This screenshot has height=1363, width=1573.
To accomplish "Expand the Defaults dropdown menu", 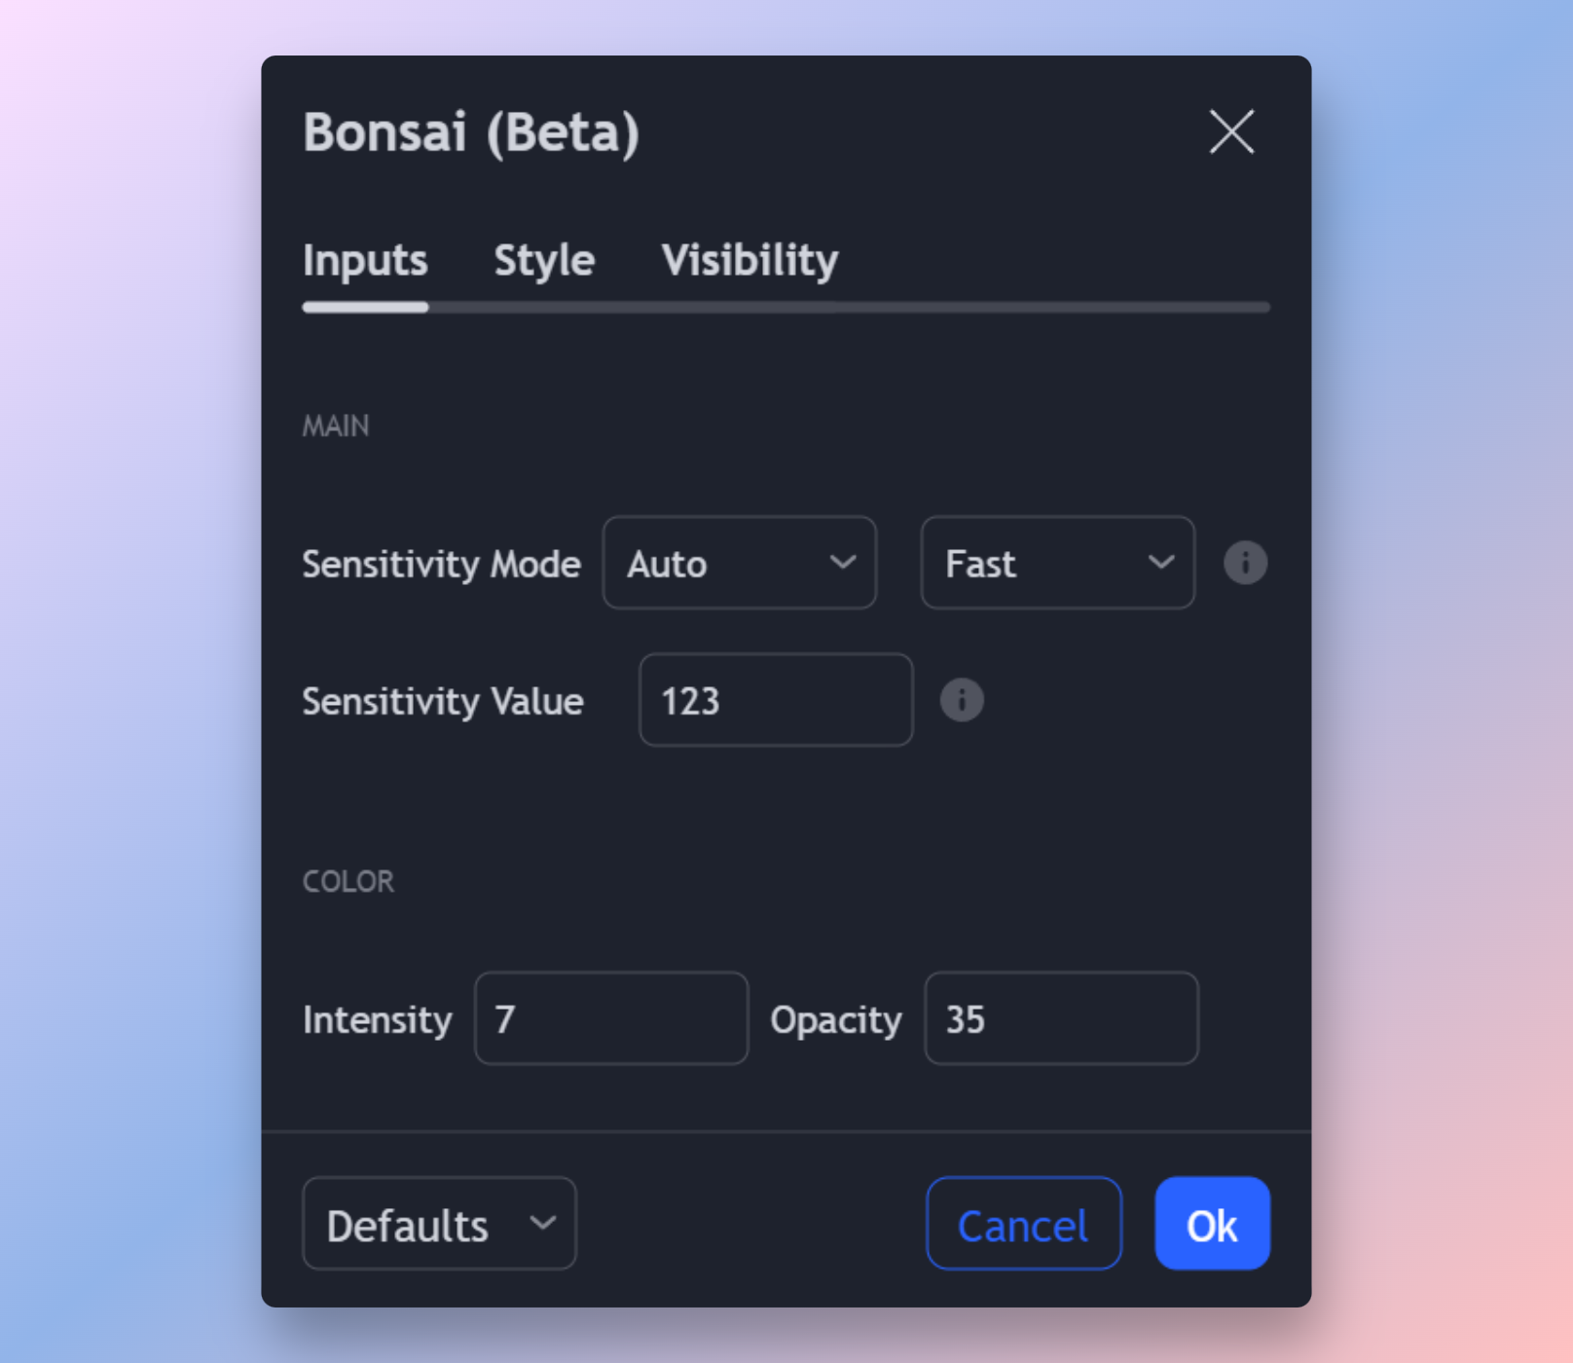I will coord(439,1224).
